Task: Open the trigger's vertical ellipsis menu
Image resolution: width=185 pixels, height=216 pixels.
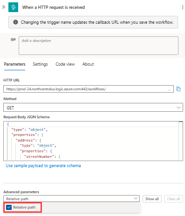Action: pos(183,7)
